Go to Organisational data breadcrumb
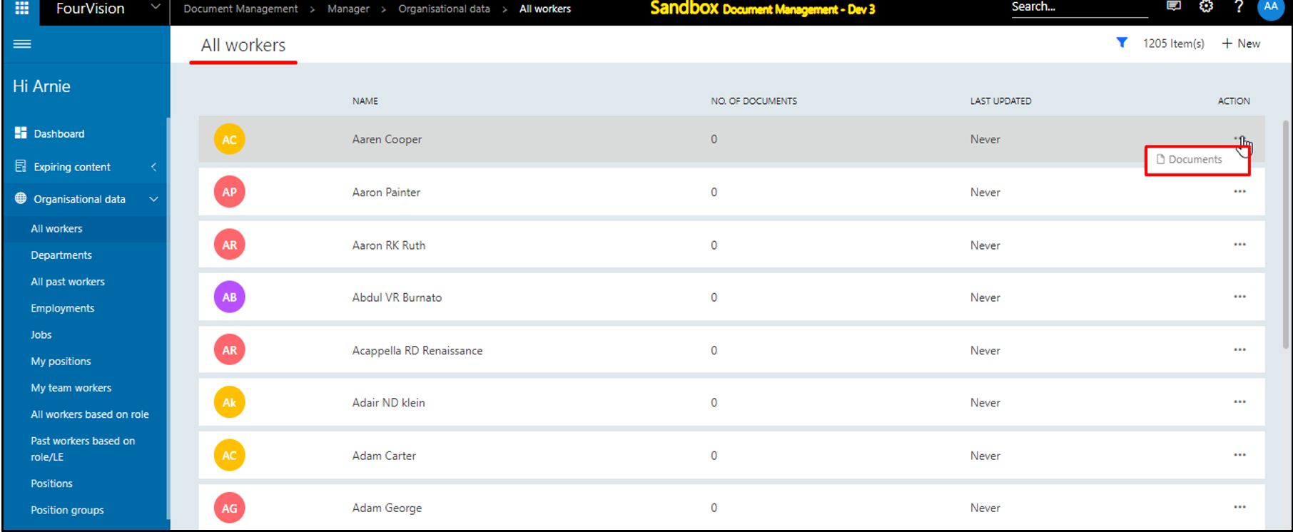The height and width of the screenshot is (532, 1293). (x=444, y=9)
